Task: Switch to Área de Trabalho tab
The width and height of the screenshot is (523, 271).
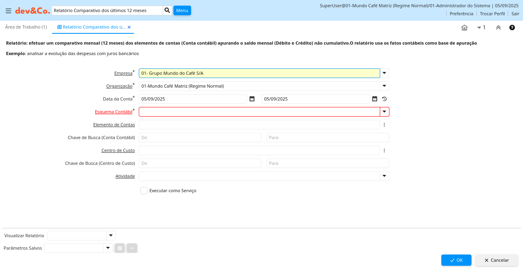Action: click(26, 27)
